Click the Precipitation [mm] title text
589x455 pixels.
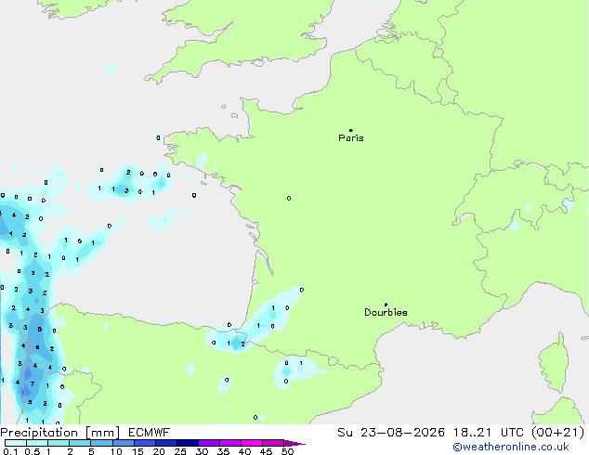tap(60, 433)
